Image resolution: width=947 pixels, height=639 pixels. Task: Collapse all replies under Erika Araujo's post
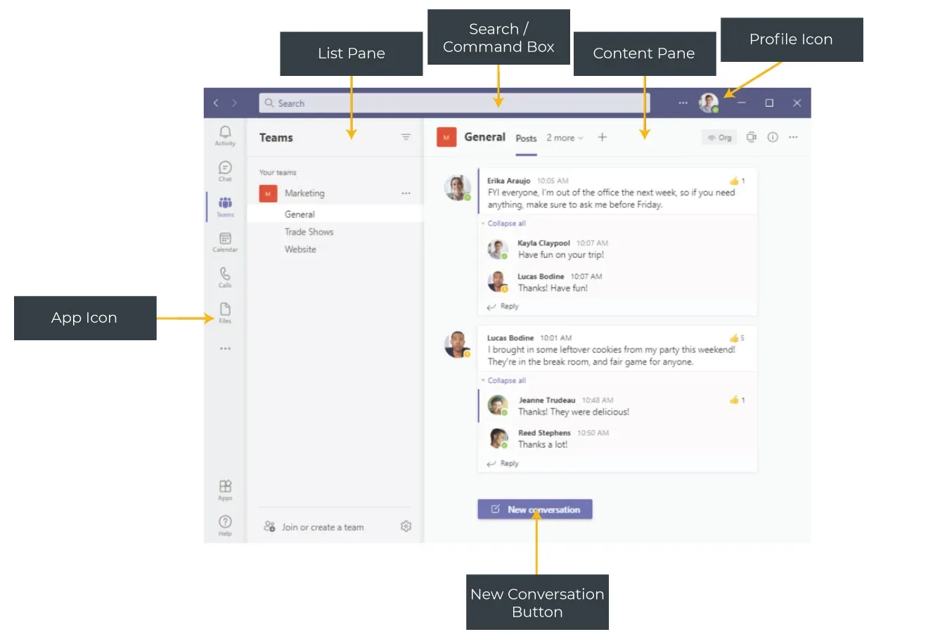coord(506,224)
